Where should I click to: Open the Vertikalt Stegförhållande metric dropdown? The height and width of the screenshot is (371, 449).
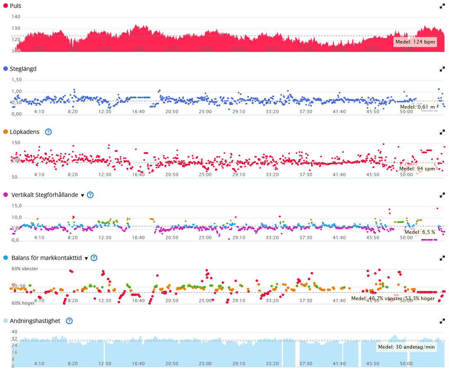[x=82, y=195]
